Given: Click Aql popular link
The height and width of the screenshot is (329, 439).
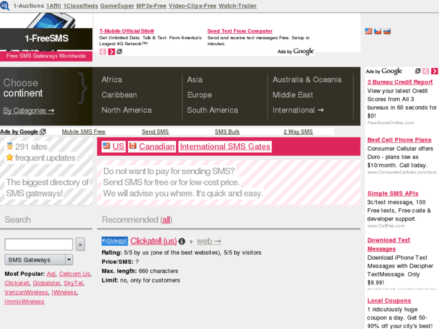Looking at the screenshot, I should (51, 274).
